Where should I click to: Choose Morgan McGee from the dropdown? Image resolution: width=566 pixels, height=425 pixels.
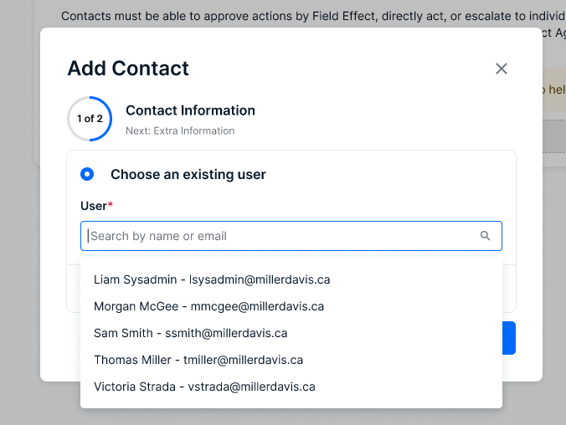click(208, 306)
